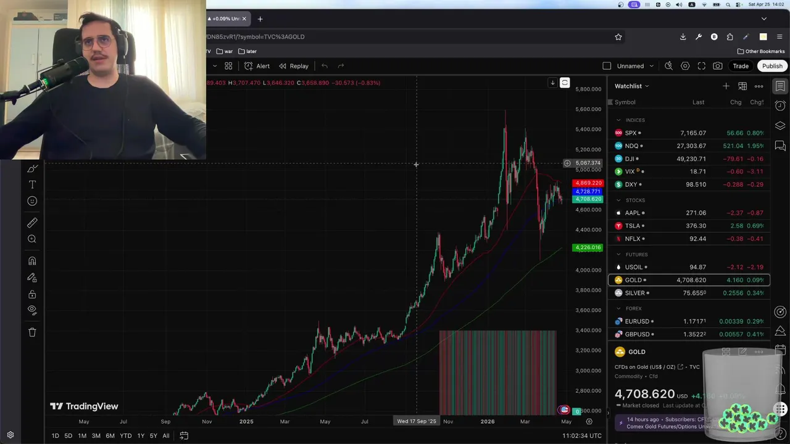
Task: Click the Trade button
Action: [741, 66]
